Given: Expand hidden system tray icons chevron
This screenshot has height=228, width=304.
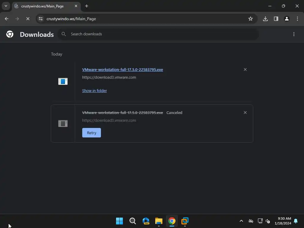Looking at the screenshot, I should pyautogui.click(x=241, y=221).
